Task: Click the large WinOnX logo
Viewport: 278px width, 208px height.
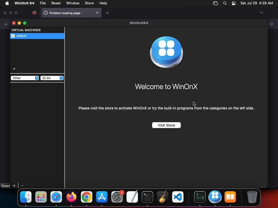Action: point(166,52)
